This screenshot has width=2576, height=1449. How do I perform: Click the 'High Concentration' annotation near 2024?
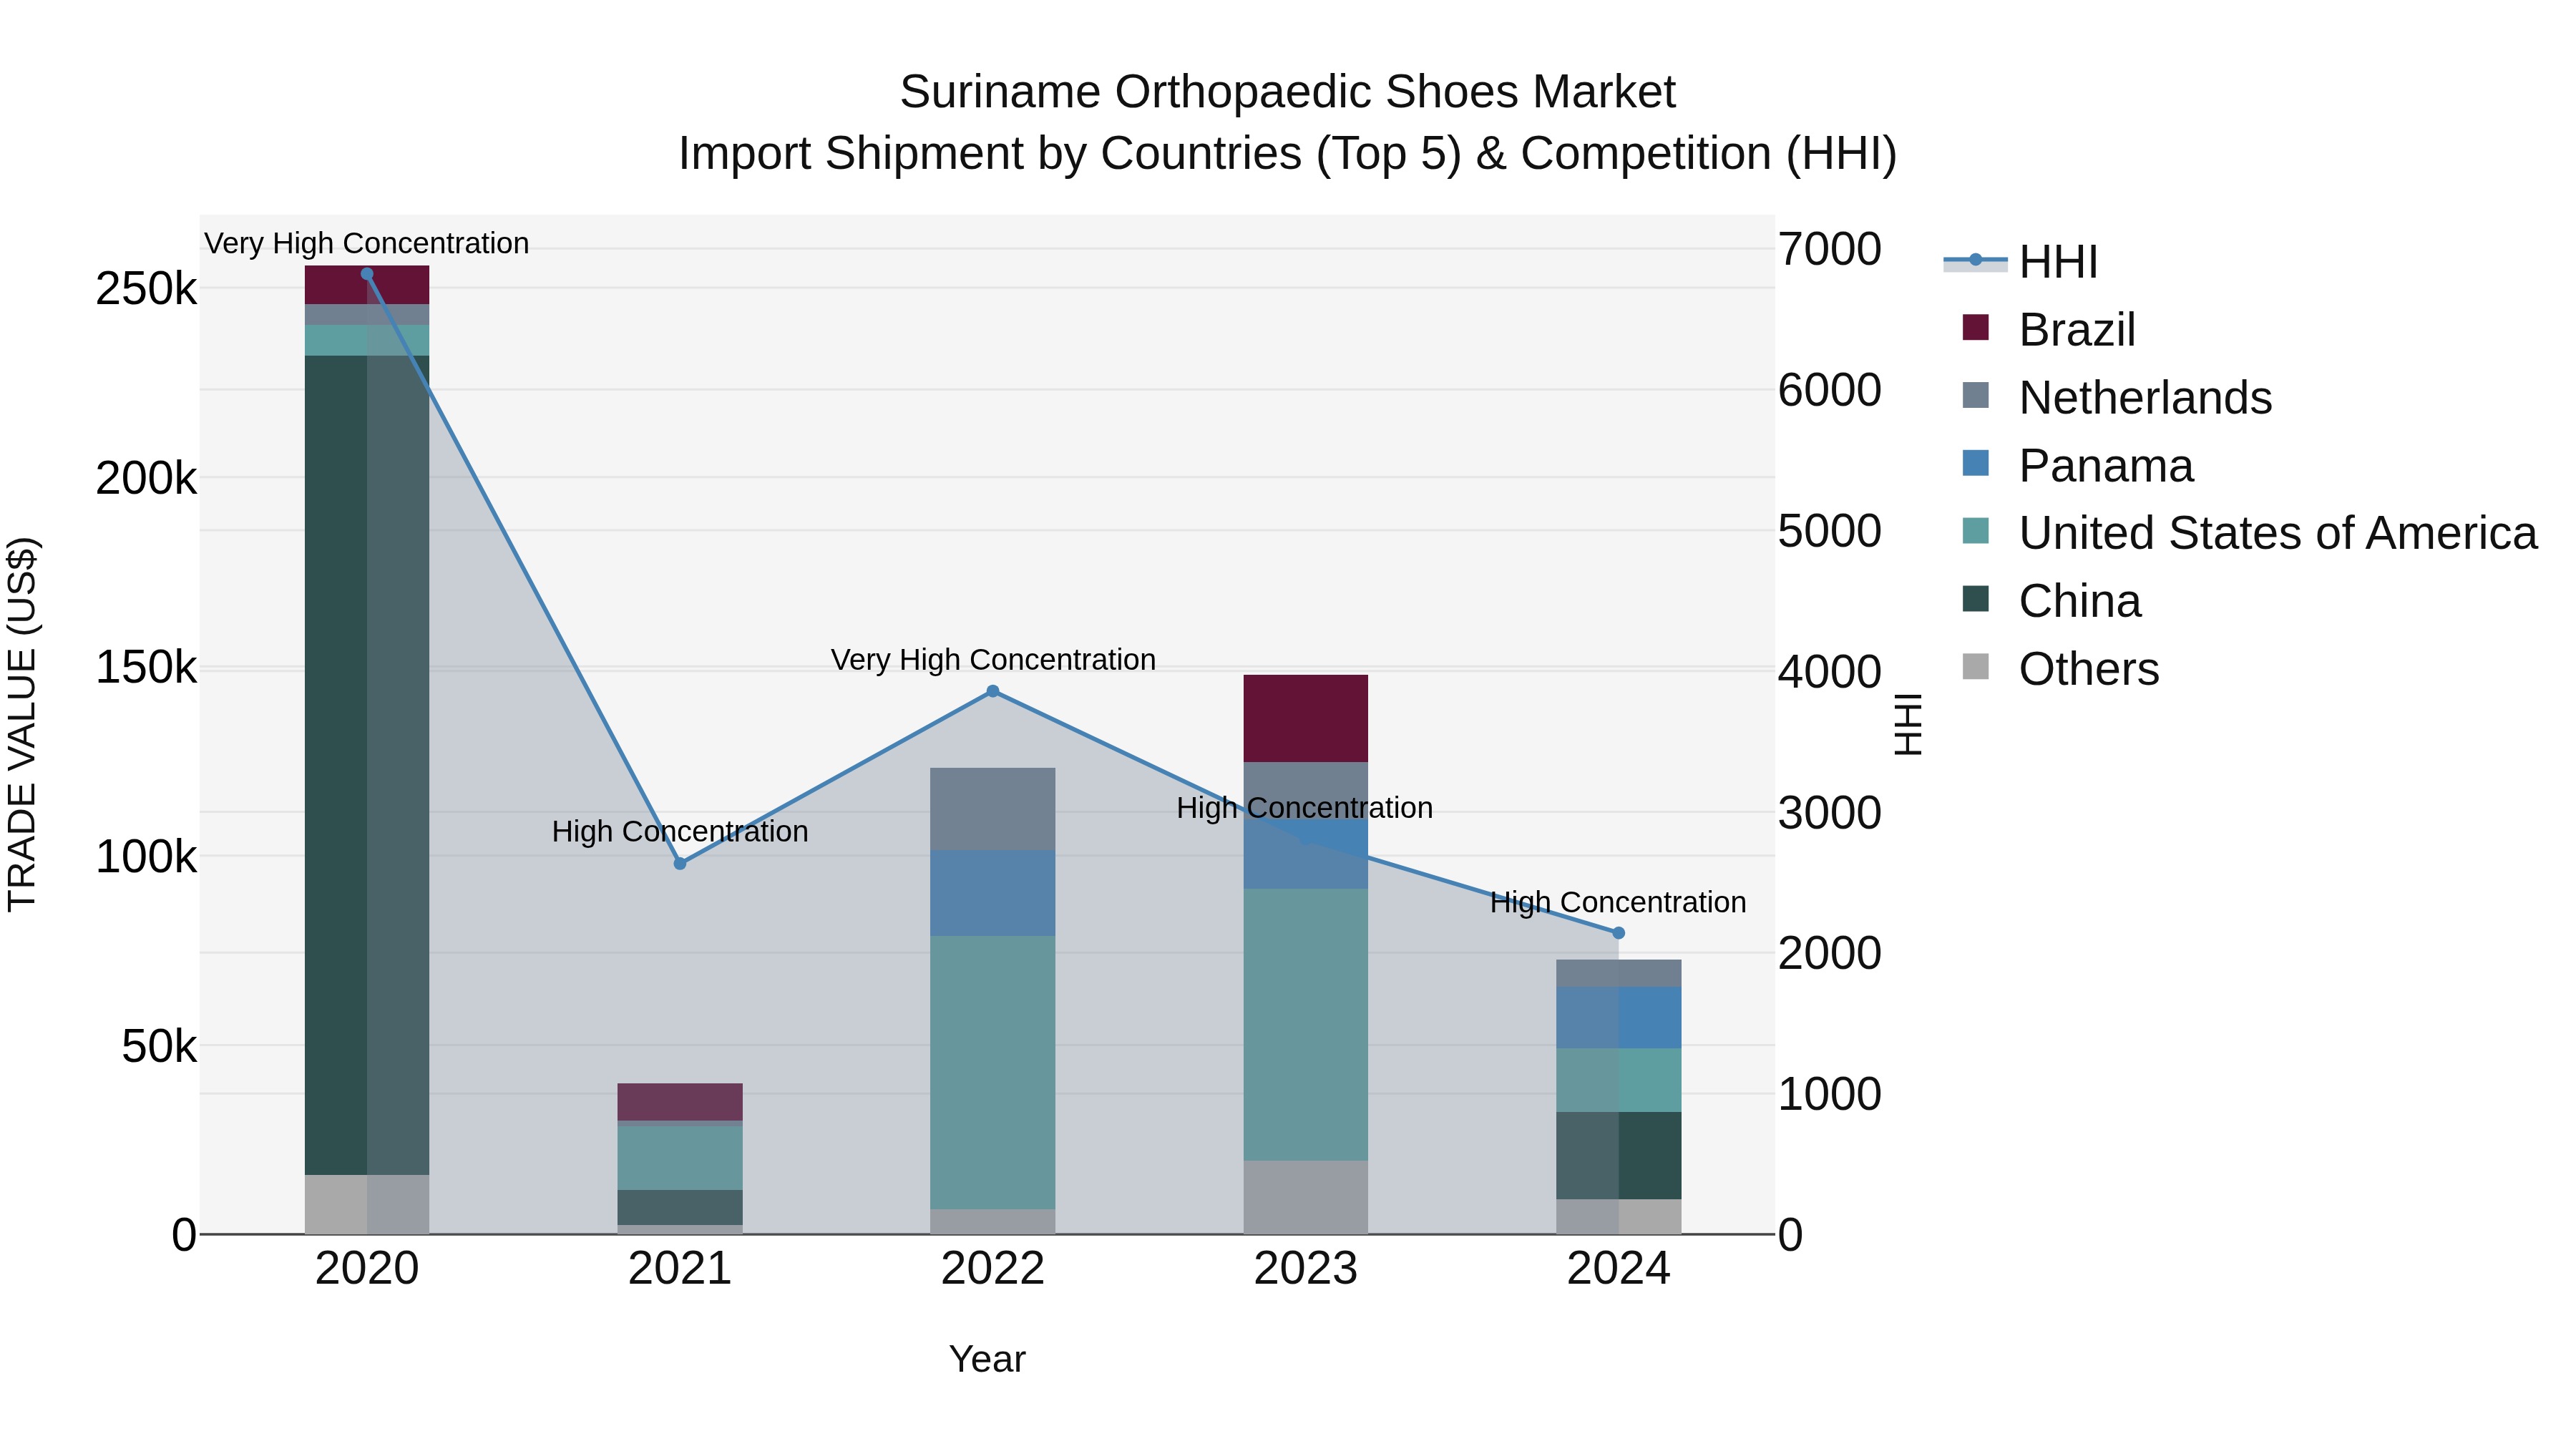(x=1618, y=902)
